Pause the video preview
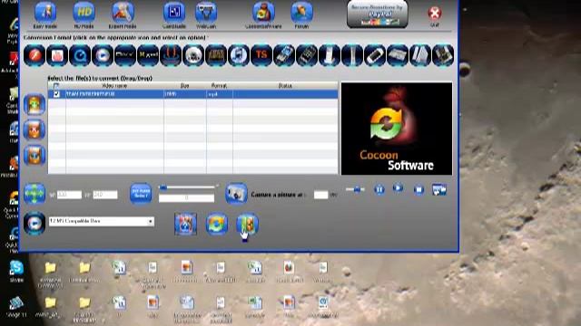This screenshot has width=581, height=326. pyautogui.click(x=379, y=189)
